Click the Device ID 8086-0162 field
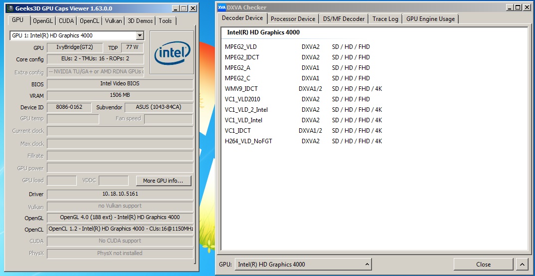Image resolution: width=535 pixels, height=276 pixels. (69, 107)
